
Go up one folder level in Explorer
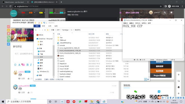pos(45,30)
